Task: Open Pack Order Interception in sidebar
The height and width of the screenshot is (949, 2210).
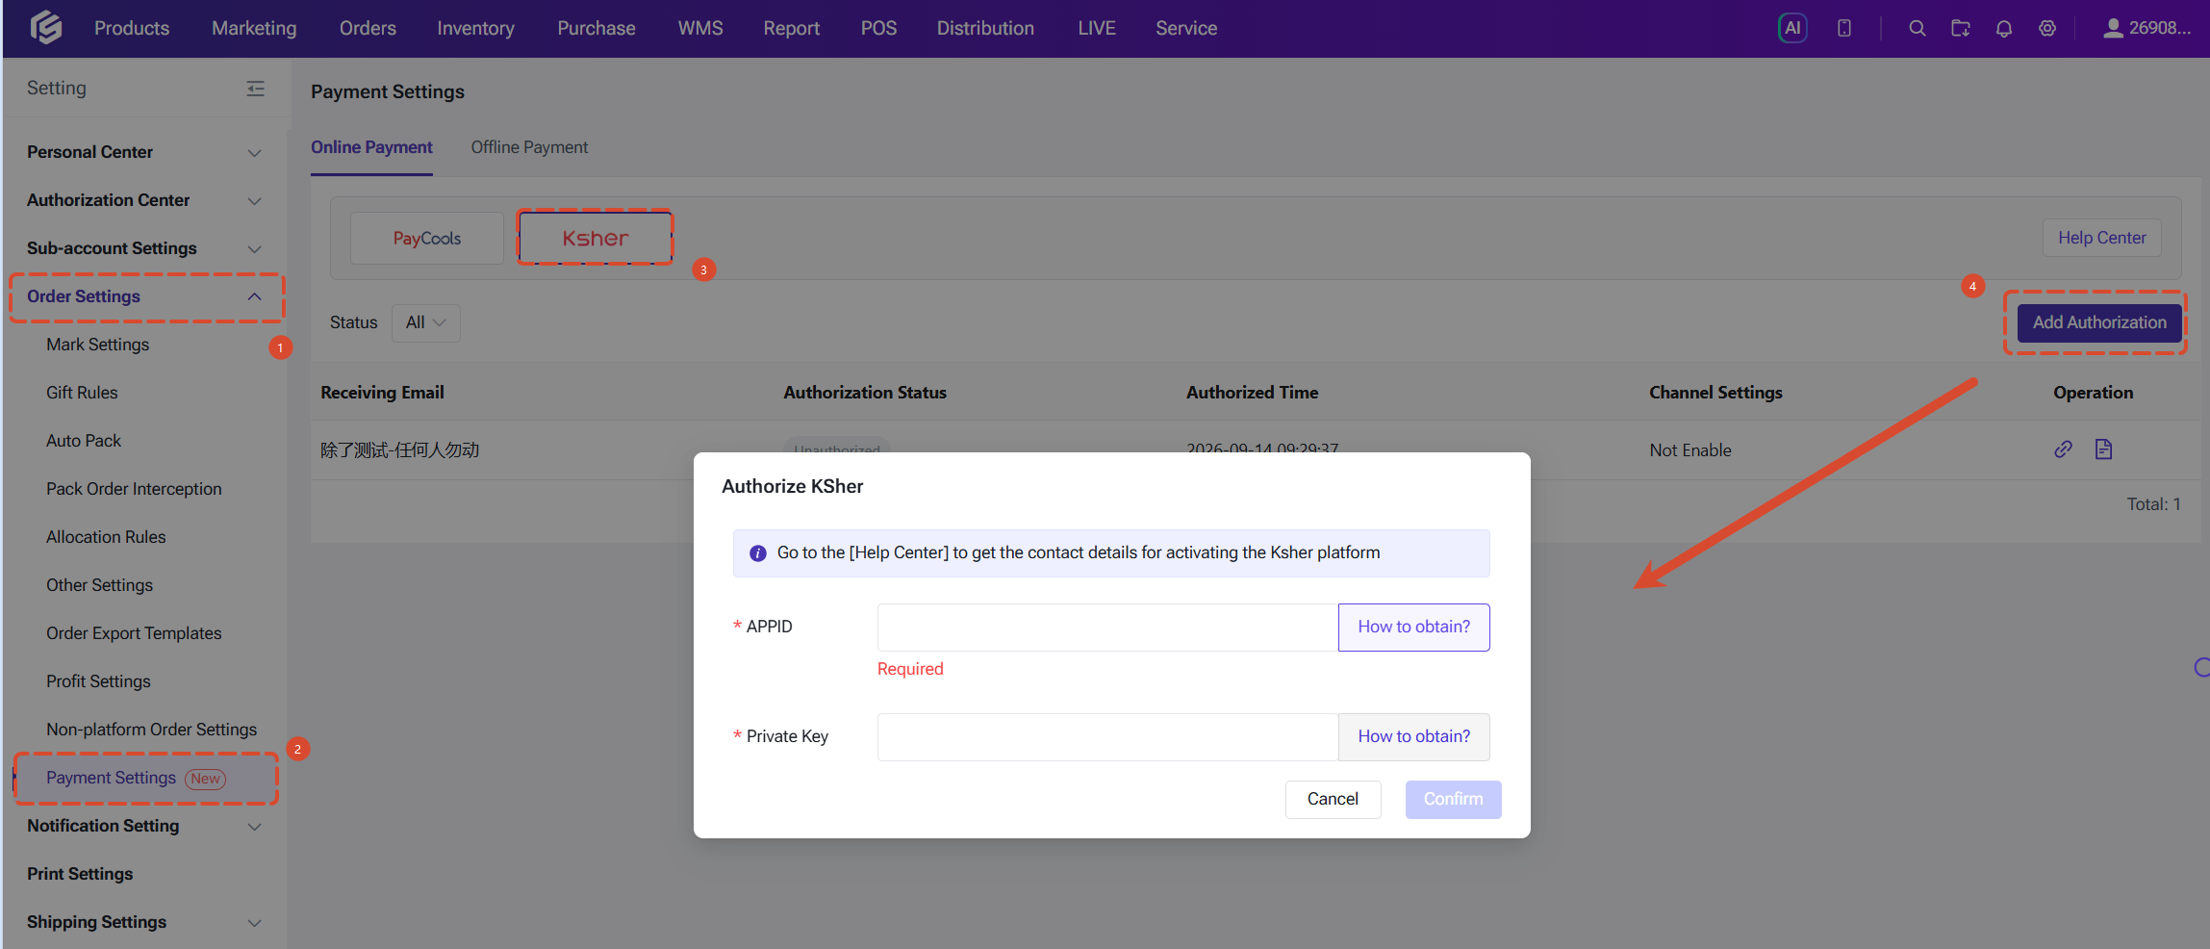Action: pyautogui.click(x=134, y=489)
